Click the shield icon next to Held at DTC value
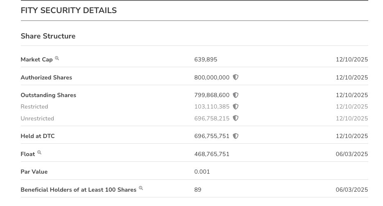383x206 pixels. (x=236, y=136)
